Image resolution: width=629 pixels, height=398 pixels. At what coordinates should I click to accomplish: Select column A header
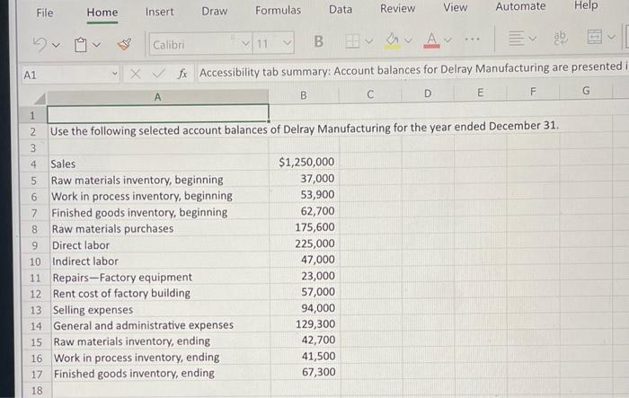(157, 97)
